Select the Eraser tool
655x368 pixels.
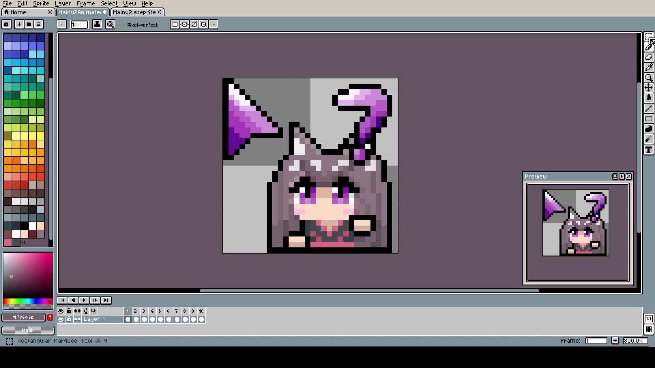click(x=649, y=57)
